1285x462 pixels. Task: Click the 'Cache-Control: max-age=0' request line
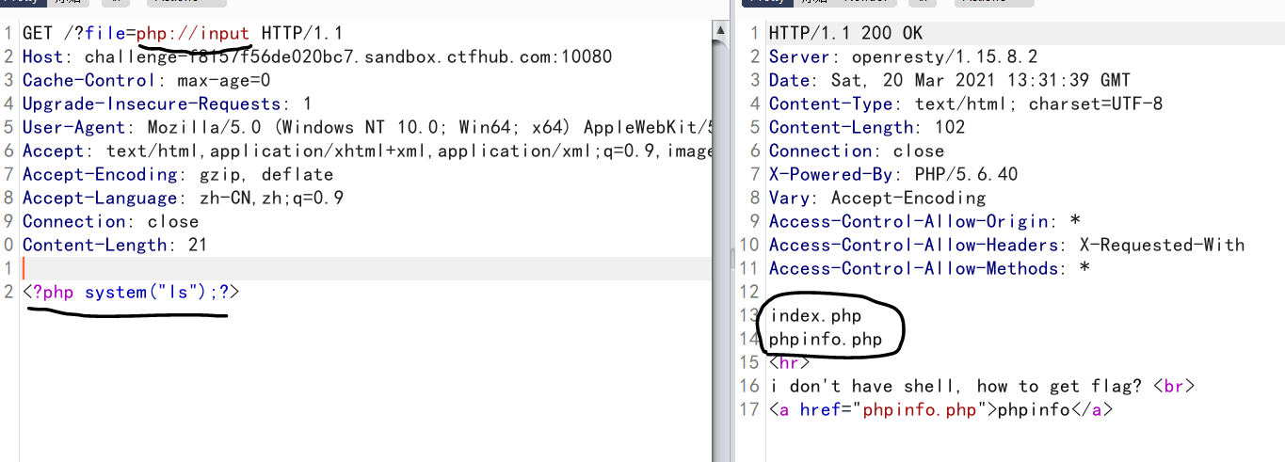point(146,80)
